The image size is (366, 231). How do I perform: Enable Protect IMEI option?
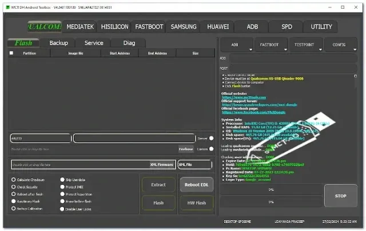tap(62, 186)
